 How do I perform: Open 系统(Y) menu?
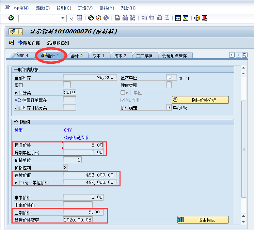107,8
